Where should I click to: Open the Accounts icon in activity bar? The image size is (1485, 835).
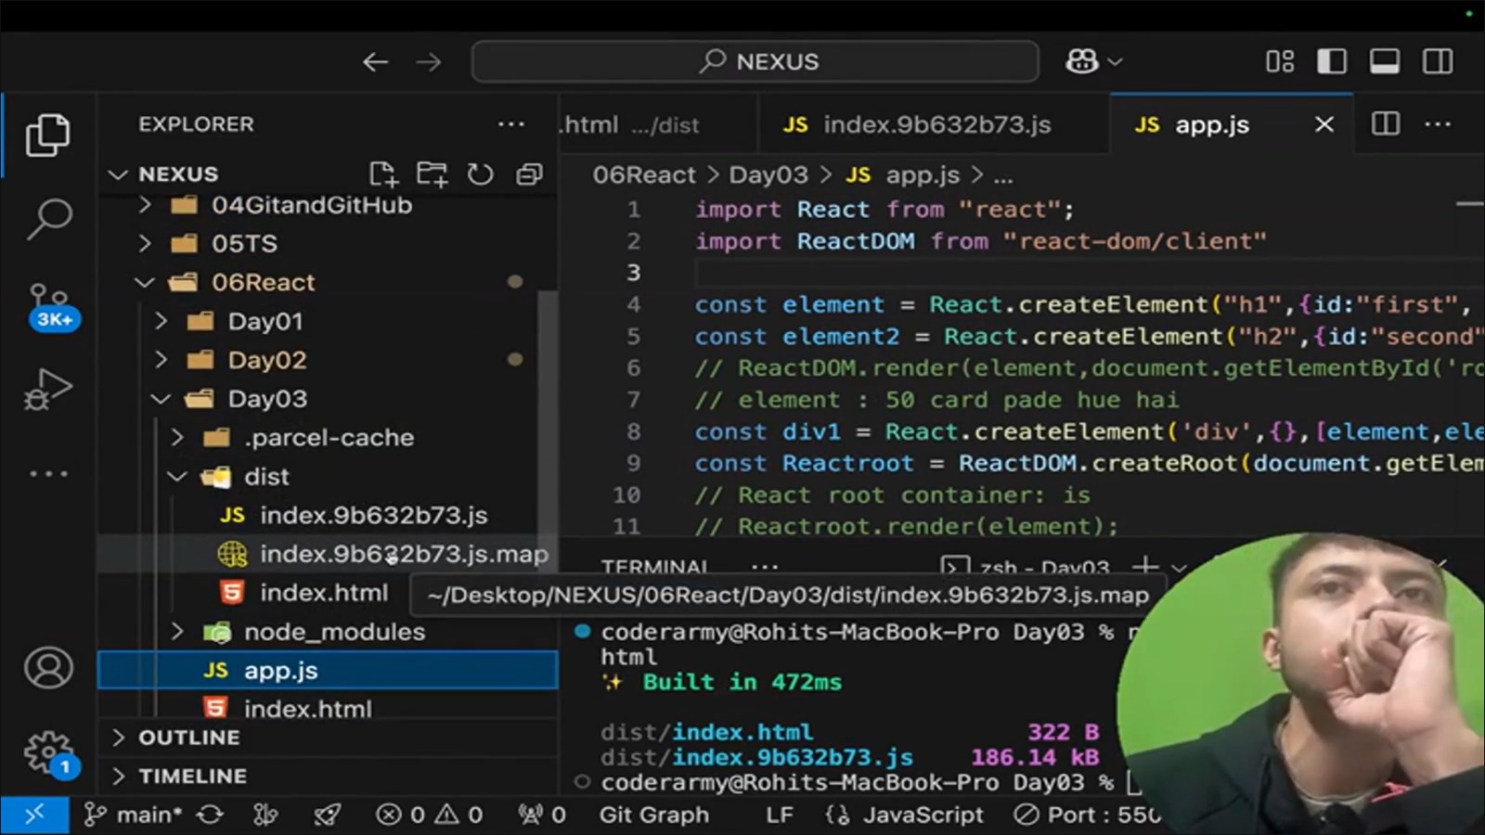click(48, 668)
